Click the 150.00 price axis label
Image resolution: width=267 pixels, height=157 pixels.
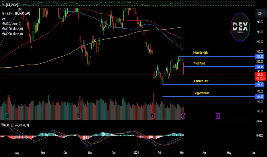260,111
